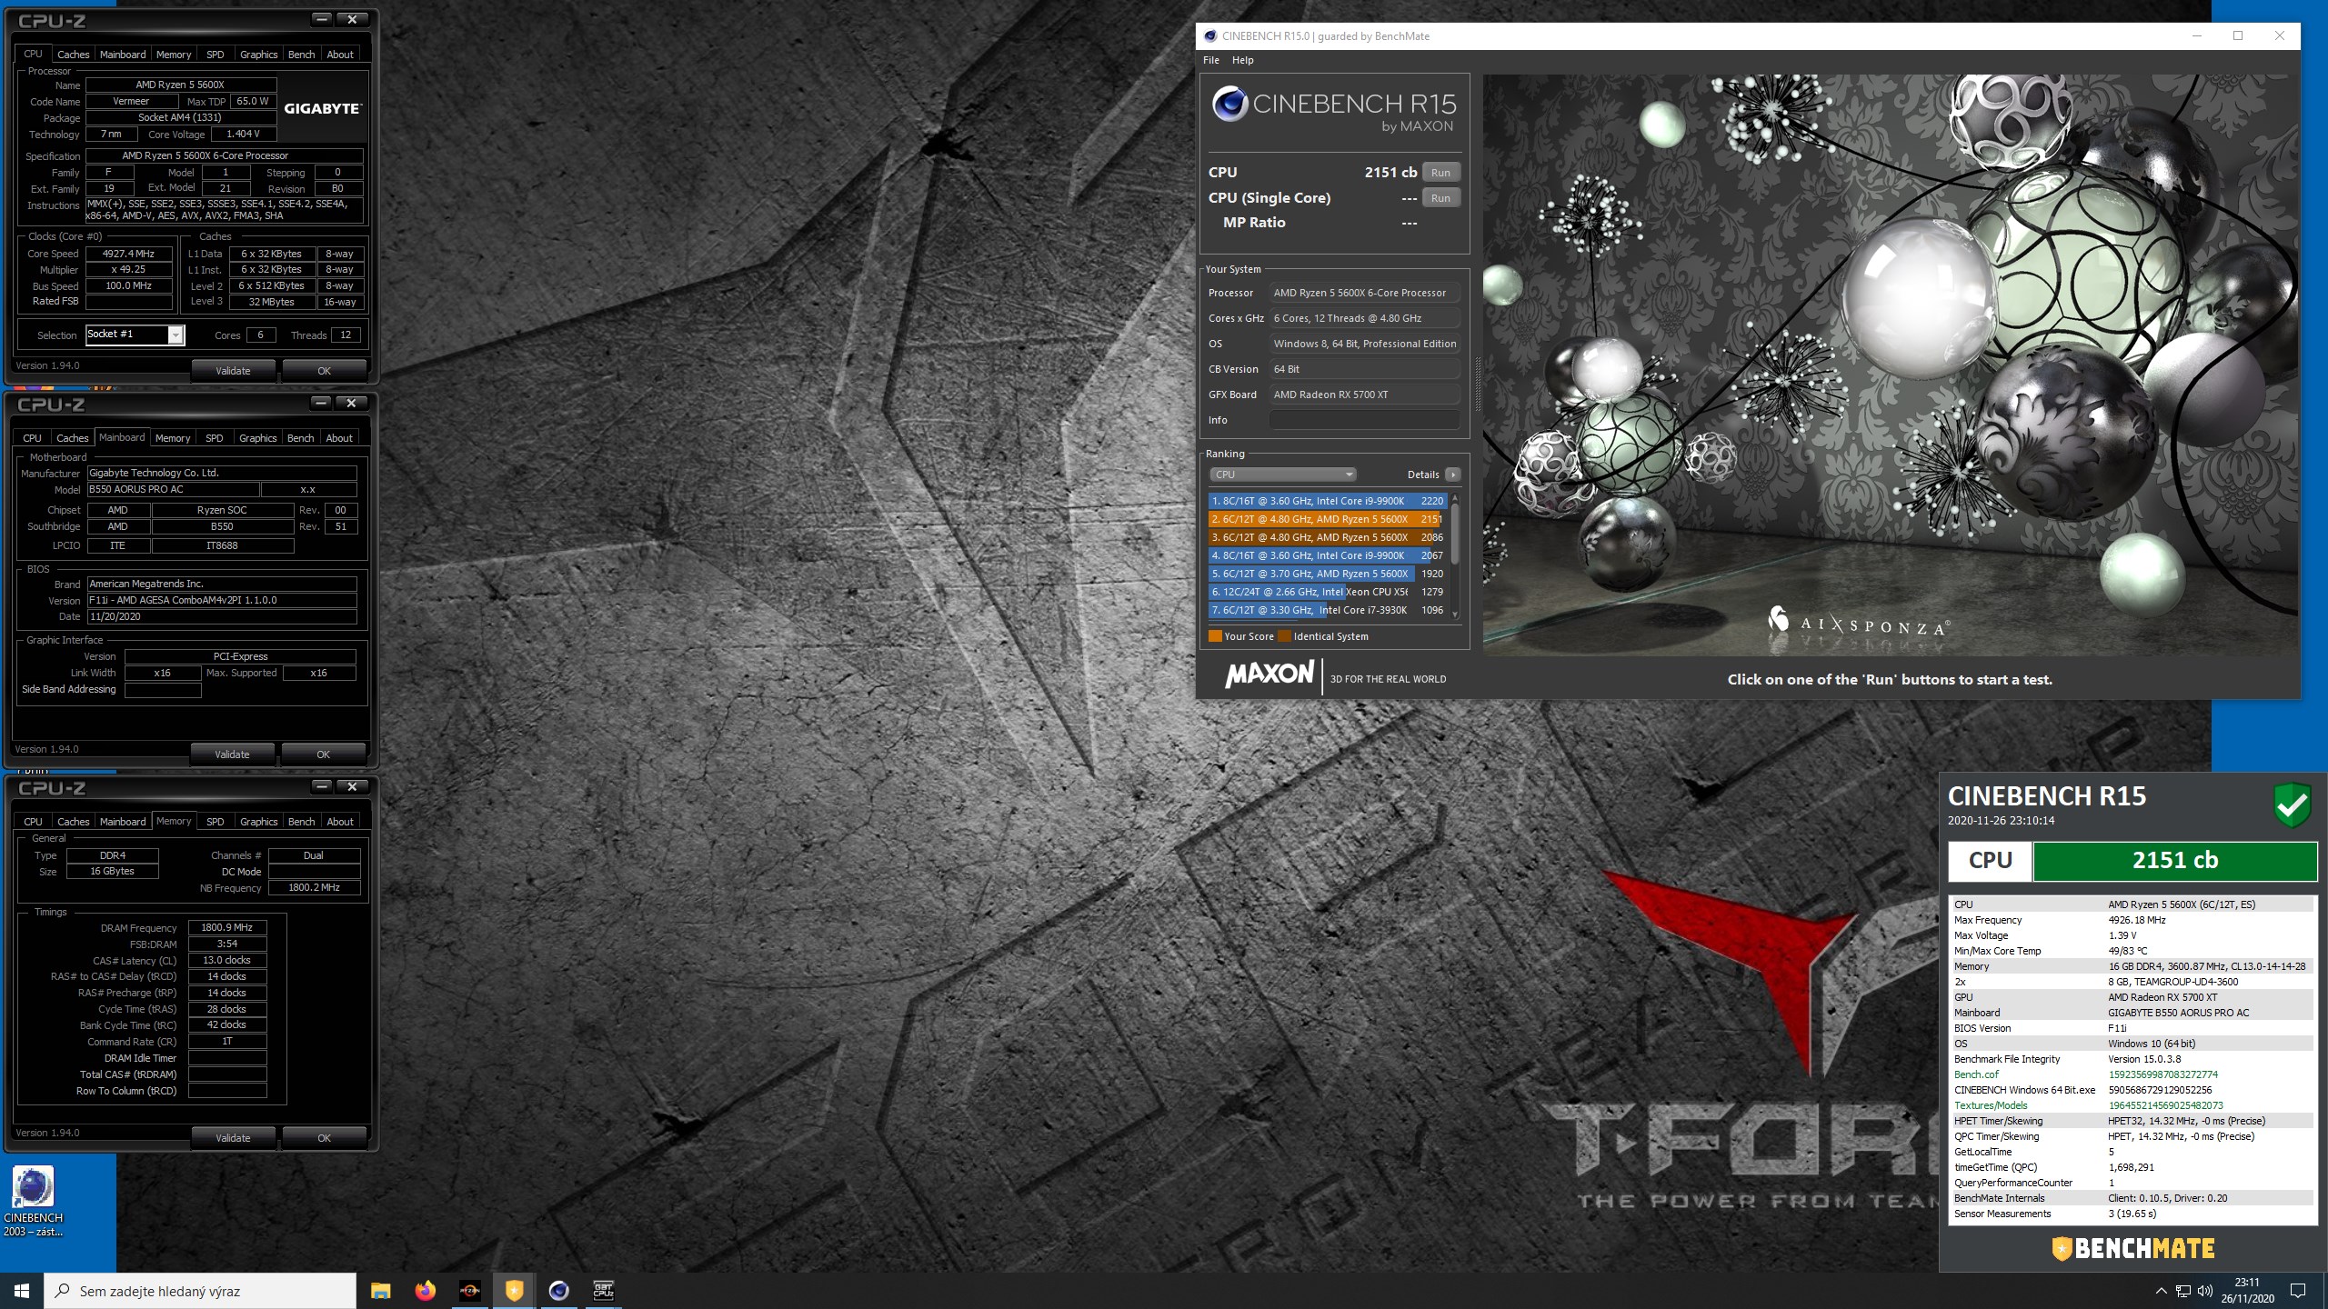Run the CPU Single Core benchmark
Image resolution: width=2328 pixels, height=1309 pixels.
[1440, 198]
